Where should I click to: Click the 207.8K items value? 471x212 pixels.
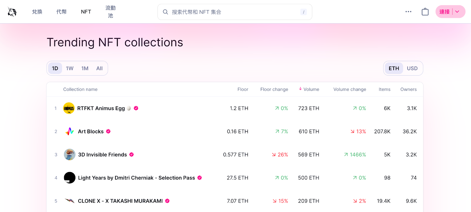[382, 132]
